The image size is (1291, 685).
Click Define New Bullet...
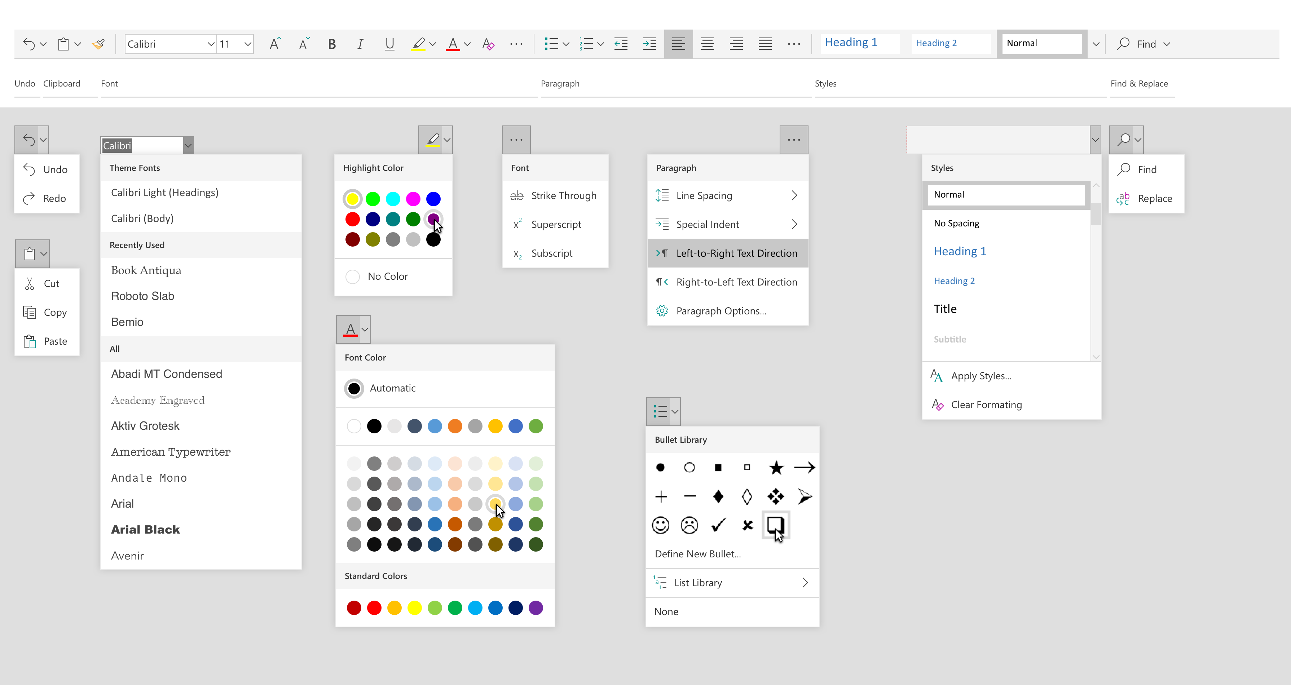(x=697, y=554)
